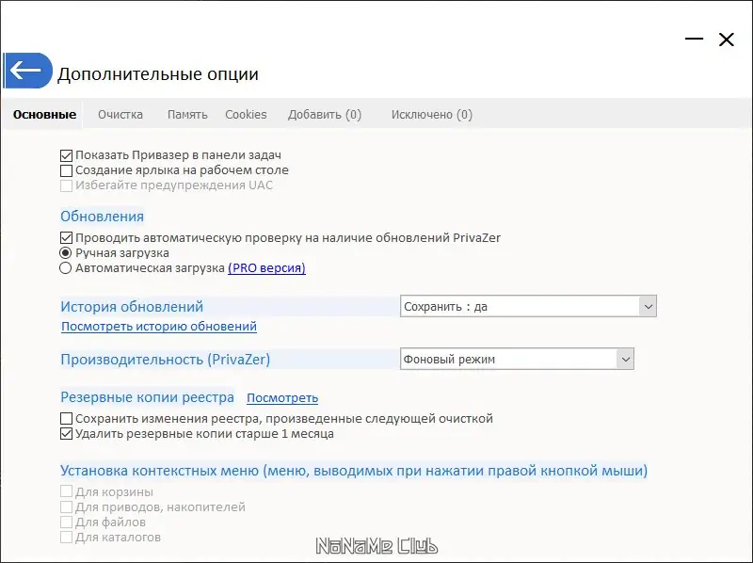Enable saving registry changes from next cleanup
This screenshot has height=563, width=753.
click(x=66, y=419)
